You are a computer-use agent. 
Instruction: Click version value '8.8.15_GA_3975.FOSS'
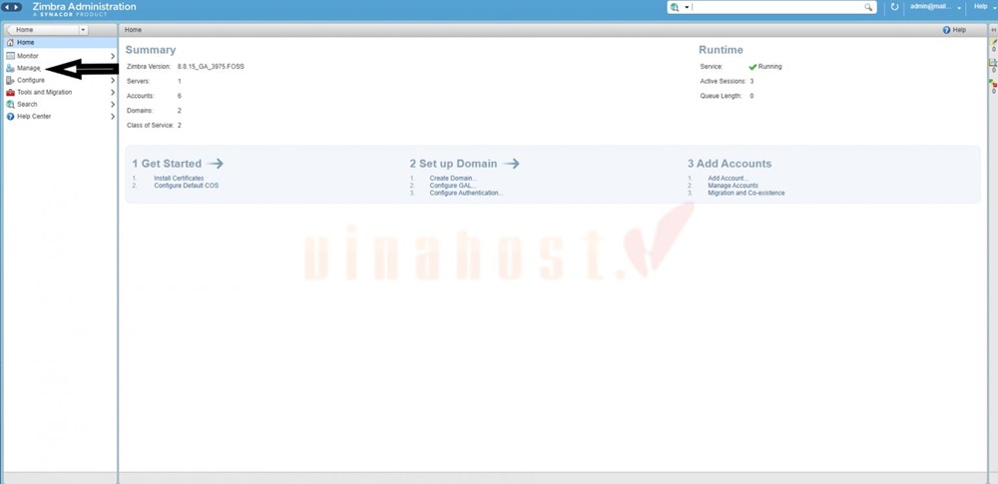point(211,66)
